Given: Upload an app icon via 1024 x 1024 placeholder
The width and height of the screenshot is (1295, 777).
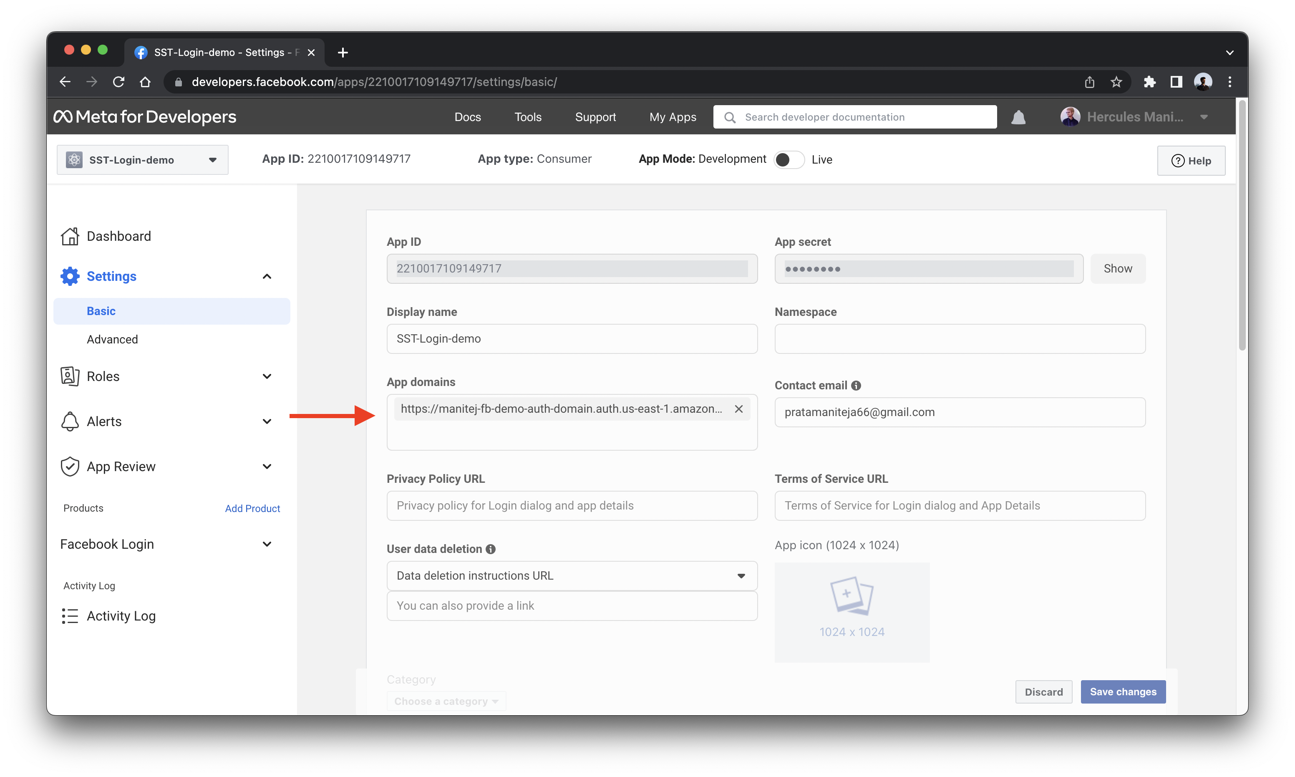Looking at the screenshot, I should point(852,612).
